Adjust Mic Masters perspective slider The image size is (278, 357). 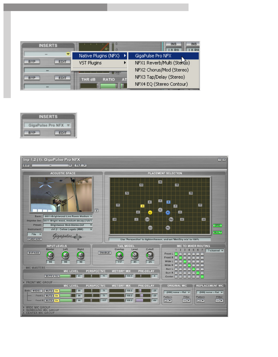pyautogui.click(x=92, y=276)
